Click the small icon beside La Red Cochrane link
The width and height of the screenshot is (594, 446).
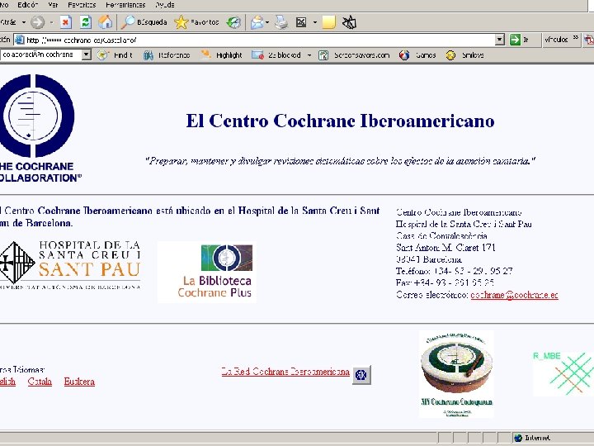[361, 375]
